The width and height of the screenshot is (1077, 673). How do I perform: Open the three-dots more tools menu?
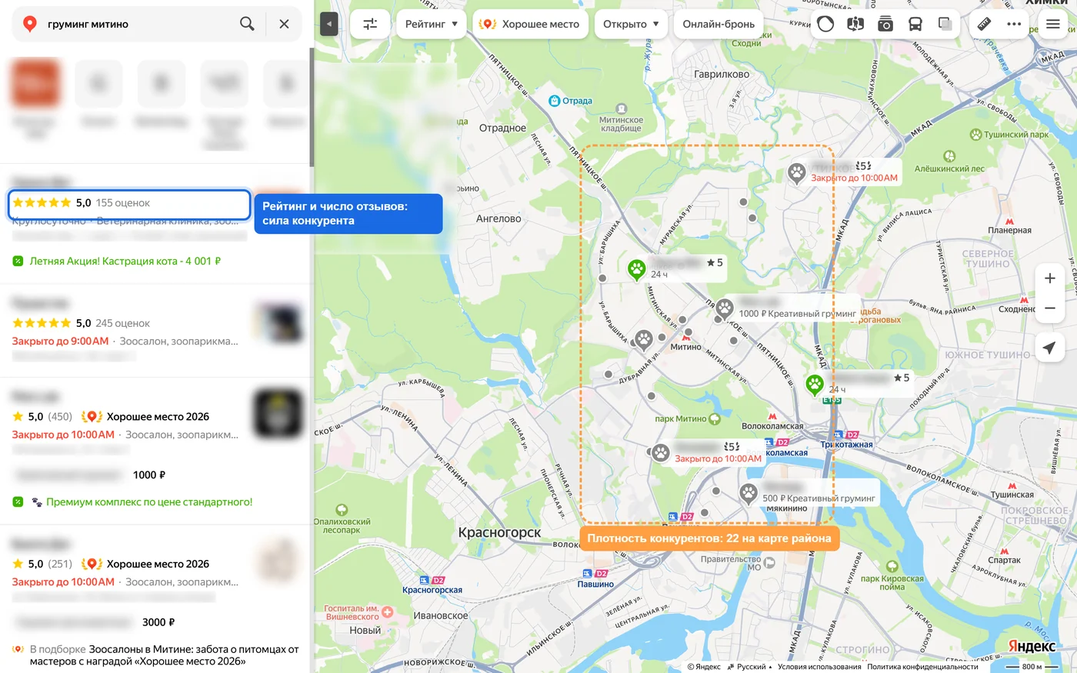pyautogui.click(x=1014, y=24)
